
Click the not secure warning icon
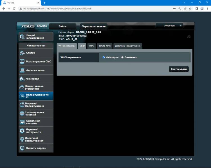21,9
